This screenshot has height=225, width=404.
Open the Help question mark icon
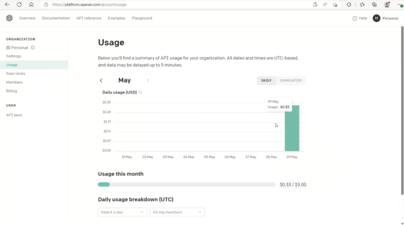coord(355,18)
